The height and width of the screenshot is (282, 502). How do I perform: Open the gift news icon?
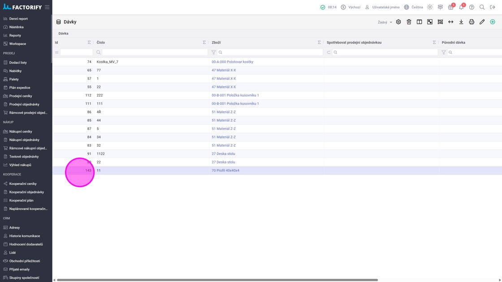(451, 7)
